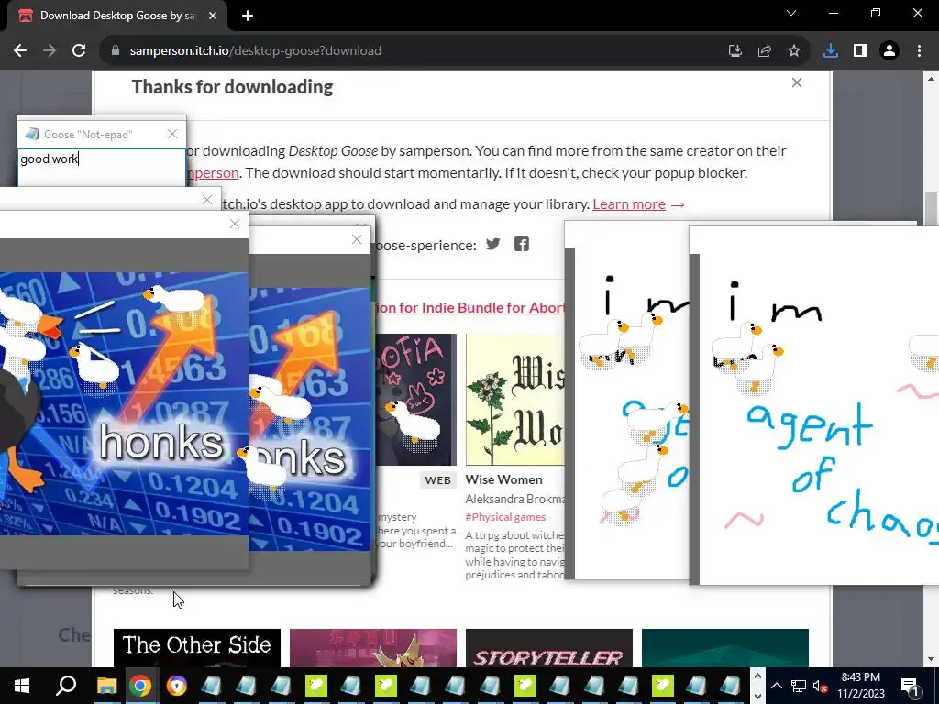The height and width of the screenshot is (704, 939).
Task: Switch to Chrome on the taskbar
Action: pyautogui.click(x=140, y=686)
